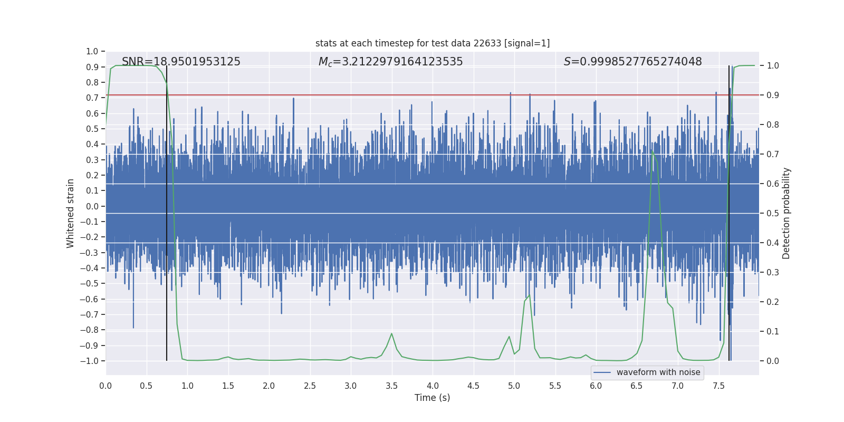Click Whitened strain tick label 0.1
This screenshot has height=422, width=844.
click(x=92, y=191)
